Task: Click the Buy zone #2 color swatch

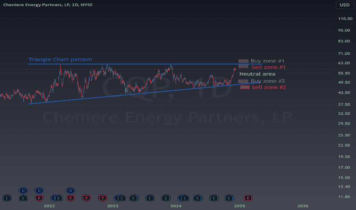Action: [243, 81]
